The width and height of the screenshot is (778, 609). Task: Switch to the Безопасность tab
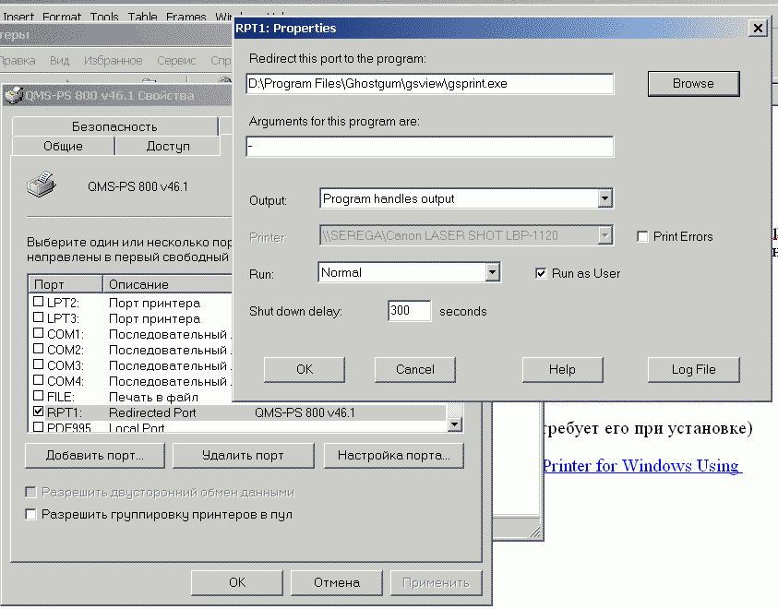[114, 126]
